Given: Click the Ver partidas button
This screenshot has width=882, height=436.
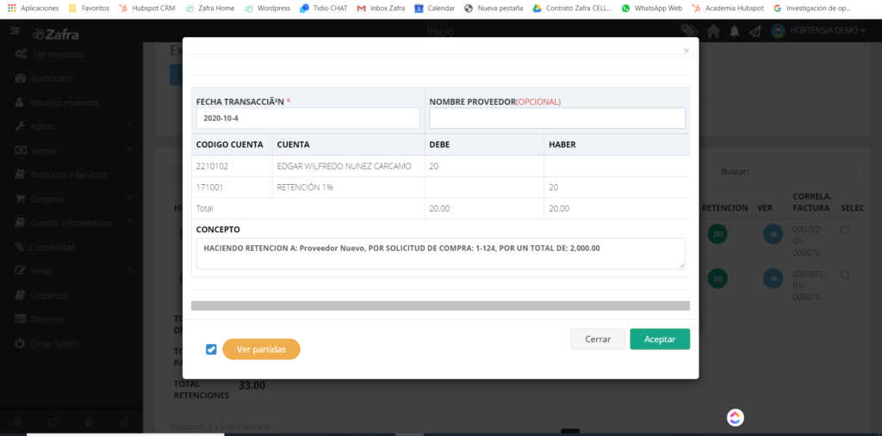Looking at the screenshot, I should point(262,349).
